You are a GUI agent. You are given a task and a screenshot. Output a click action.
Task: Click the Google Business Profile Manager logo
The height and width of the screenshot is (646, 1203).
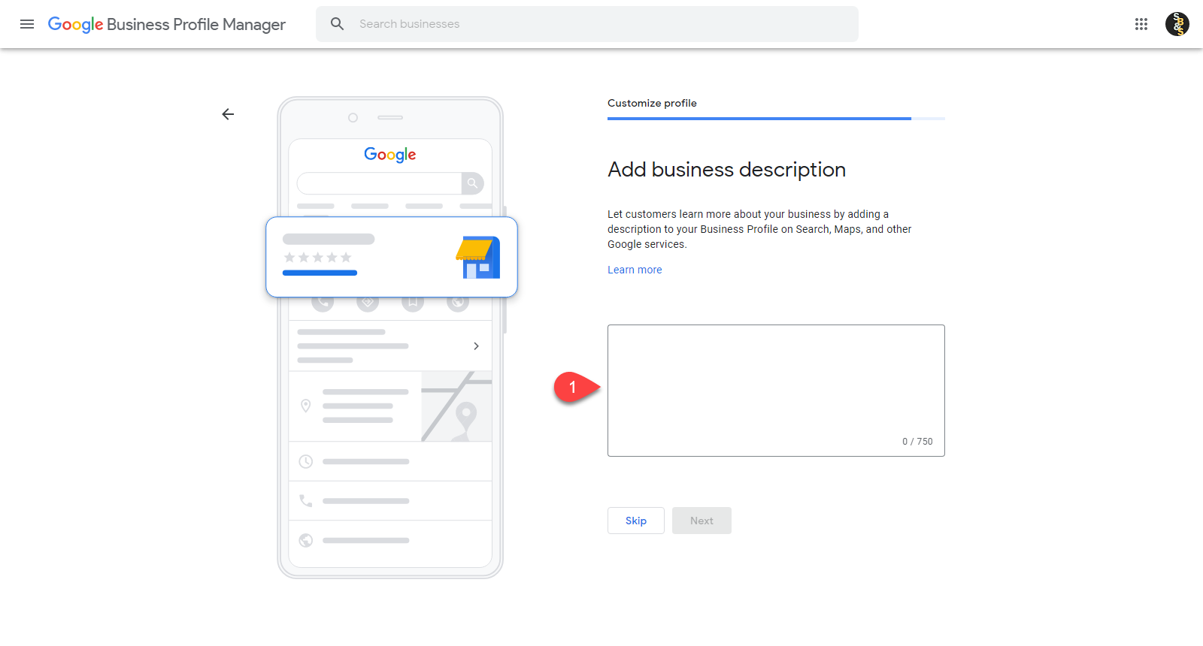pos(166,24)
